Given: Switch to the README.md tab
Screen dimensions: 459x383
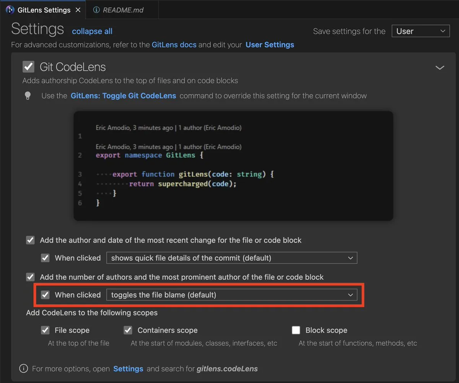Looking at the screenshot, I should [x=122, y=10].
